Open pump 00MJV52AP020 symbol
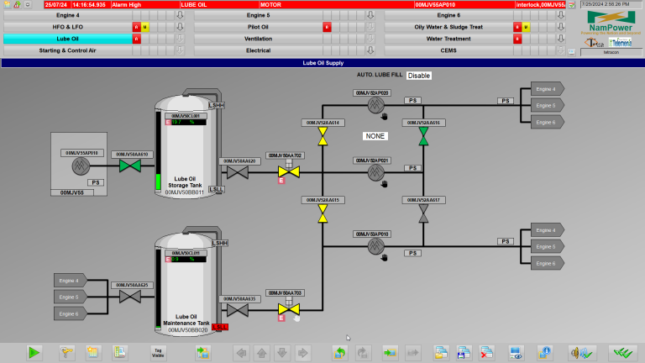Image resolution: width=645 pixels, height=363 pixels. click(375, 107)
